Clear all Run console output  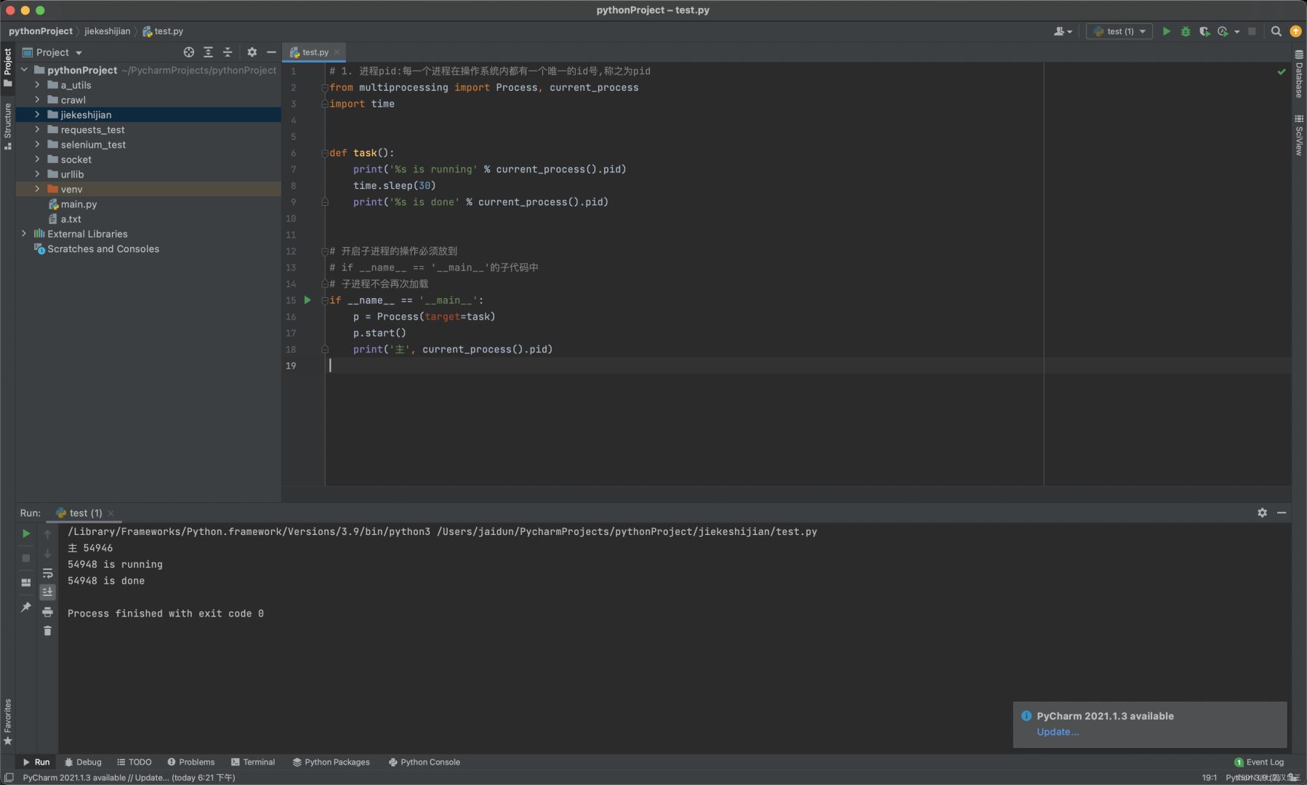coord(47,631)
